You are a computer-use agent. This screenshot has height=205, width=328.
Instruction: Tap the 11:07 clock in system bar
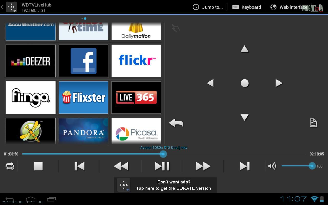[x=293, y=199]
